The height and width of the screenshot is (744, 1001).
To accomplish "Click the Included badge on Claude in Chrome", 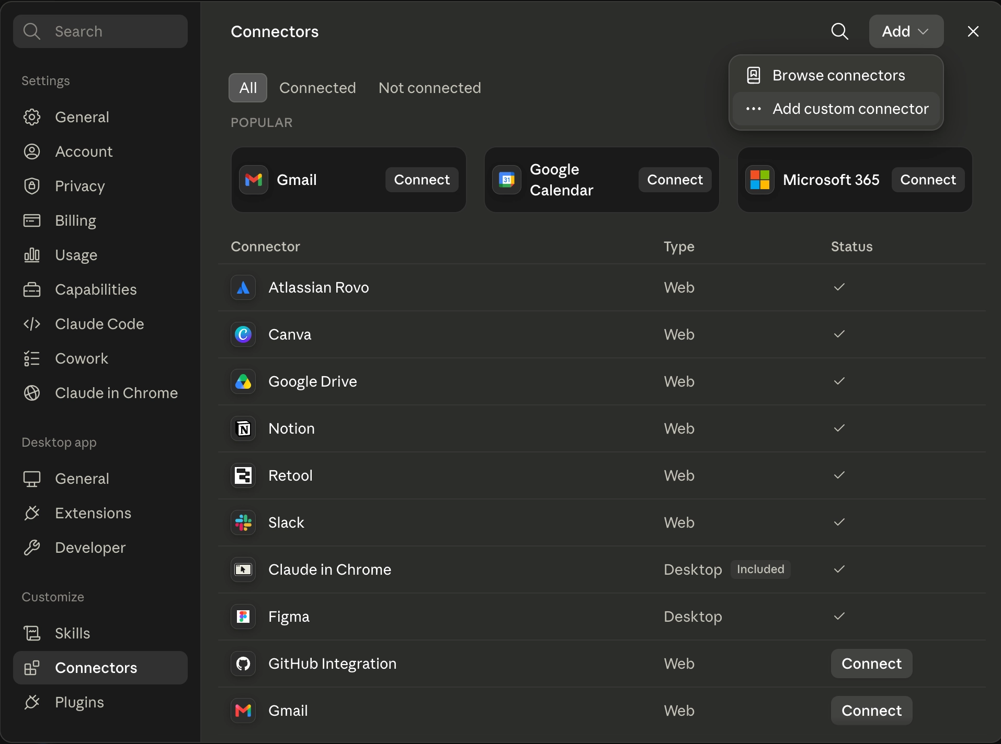I will [x=760, y=569].
